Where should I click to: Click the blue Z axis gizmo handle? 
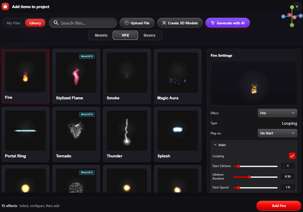283,16
